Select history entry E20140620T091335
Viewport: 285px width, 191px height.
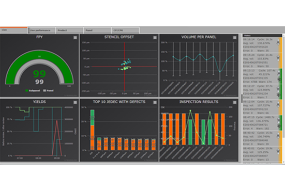tap(262, 76)
